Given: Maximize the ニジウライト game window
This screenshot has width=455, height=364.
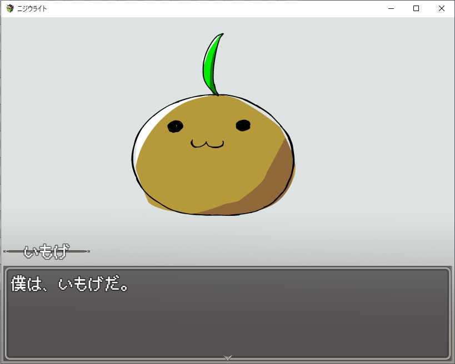Looking at the screenshot, I should coord(416,8).
